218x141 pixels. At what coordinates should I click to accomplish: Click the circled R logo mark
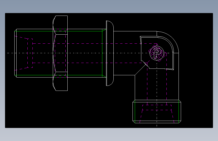pyautogui.click(x=157, y=53)
